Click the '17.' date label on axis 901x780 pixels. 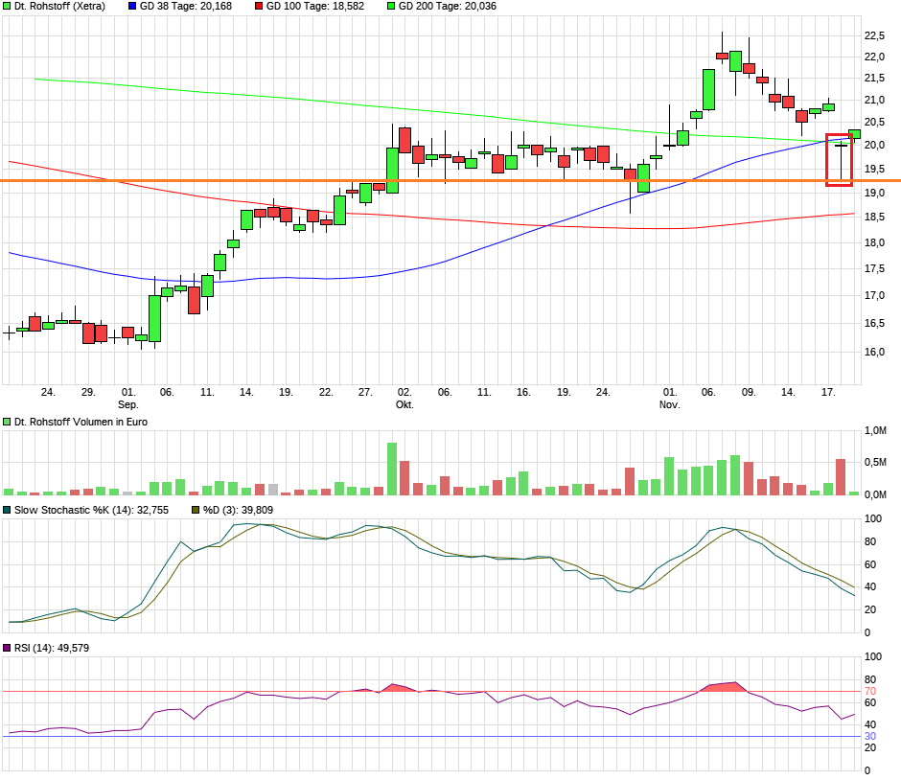click(x=828, y=392)
